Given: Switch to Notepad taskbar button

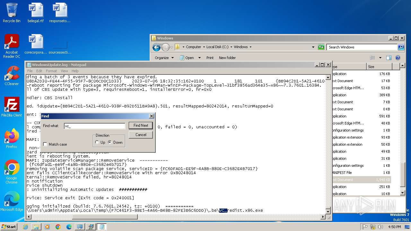Looking at the screenshot, I should [102, 227].
